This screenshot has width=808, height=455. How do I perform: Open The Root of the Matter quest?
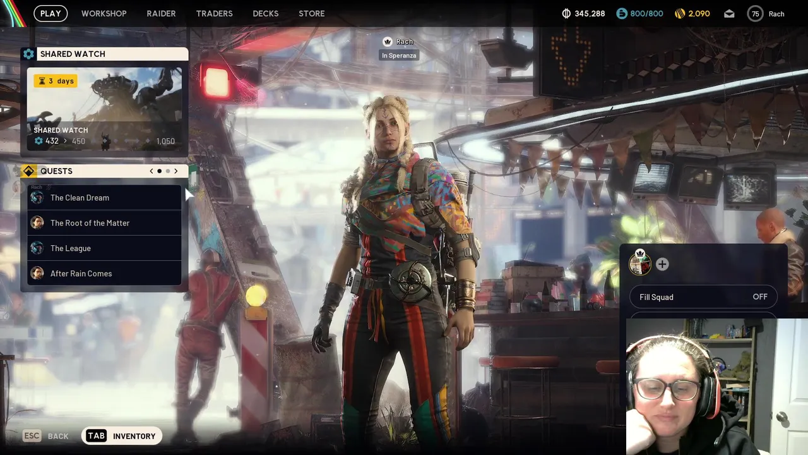(104, 223)
